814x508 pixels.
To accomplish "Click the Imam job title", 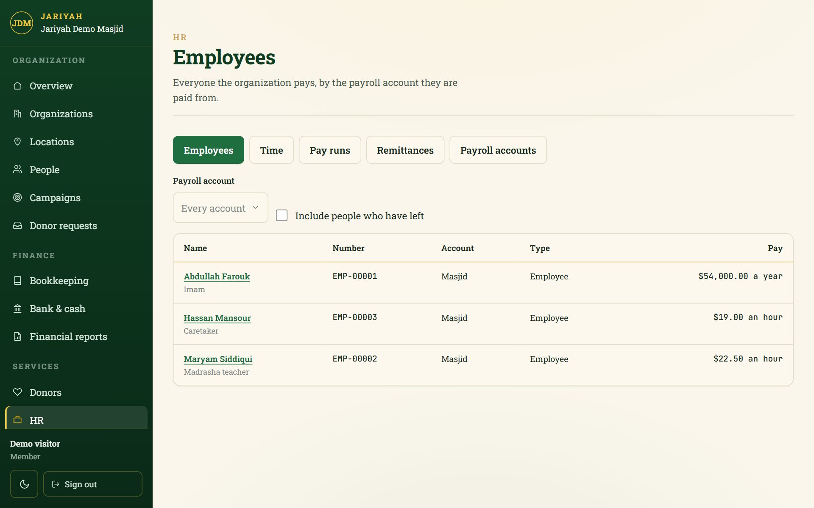I will click(194, 290).
